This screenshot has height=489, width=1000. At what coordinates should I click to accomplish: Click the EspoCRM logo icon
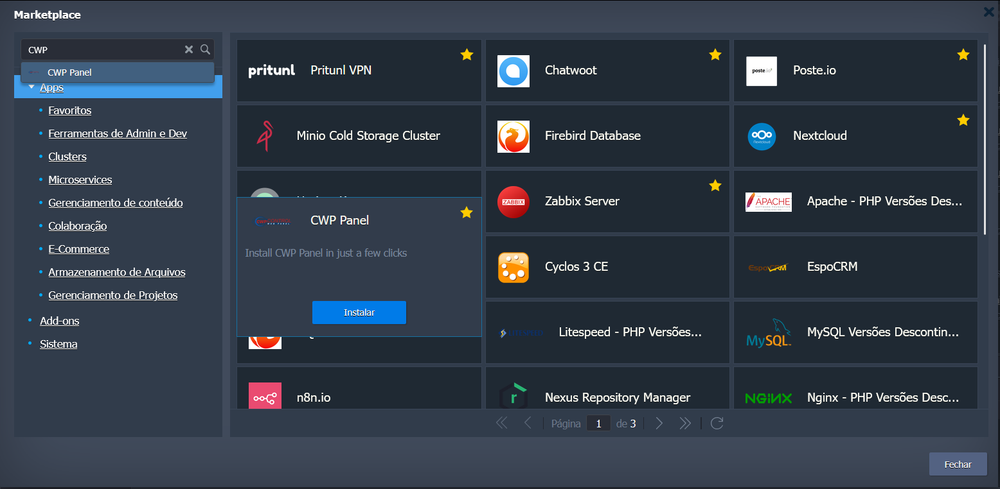[768, 268]
